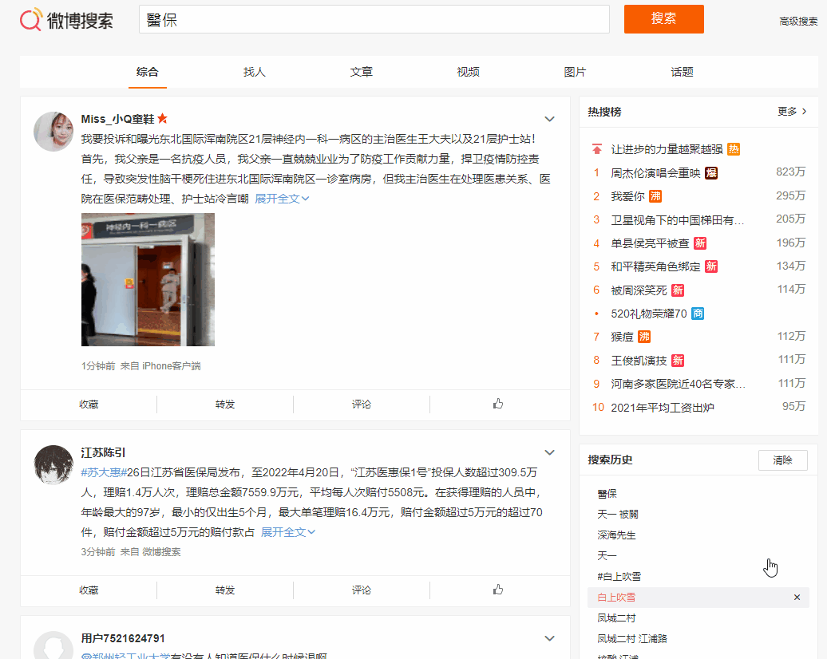Select search history entry 凤城二村
The image size is (827, 659).
click(x=616, y=618)
